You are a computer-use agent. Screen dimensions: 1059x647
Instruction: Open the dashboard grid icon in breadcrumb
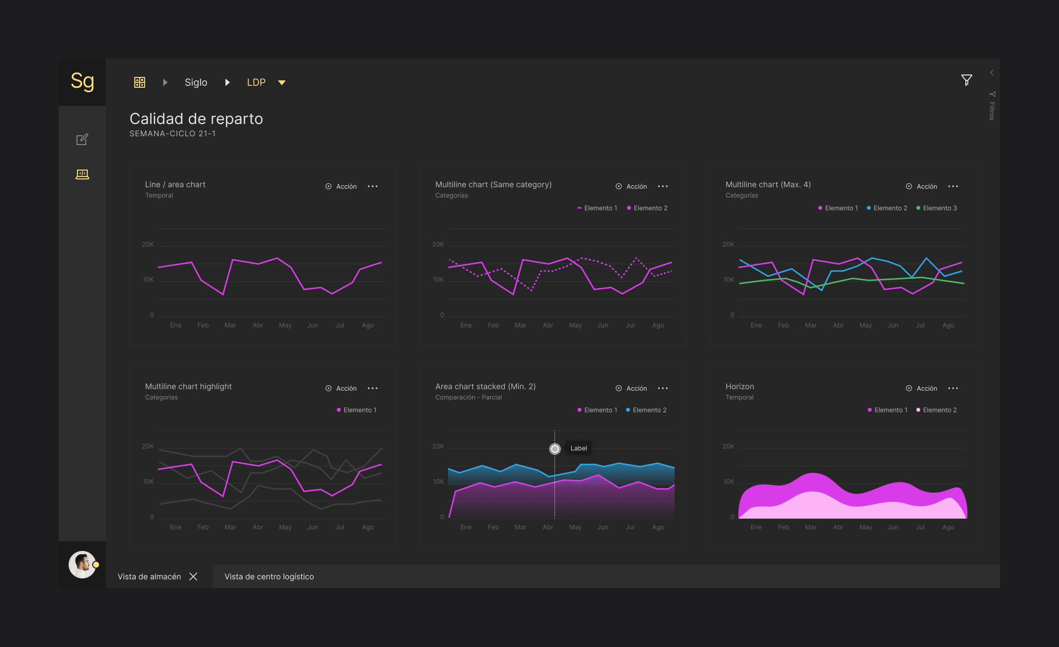point(140,82)
